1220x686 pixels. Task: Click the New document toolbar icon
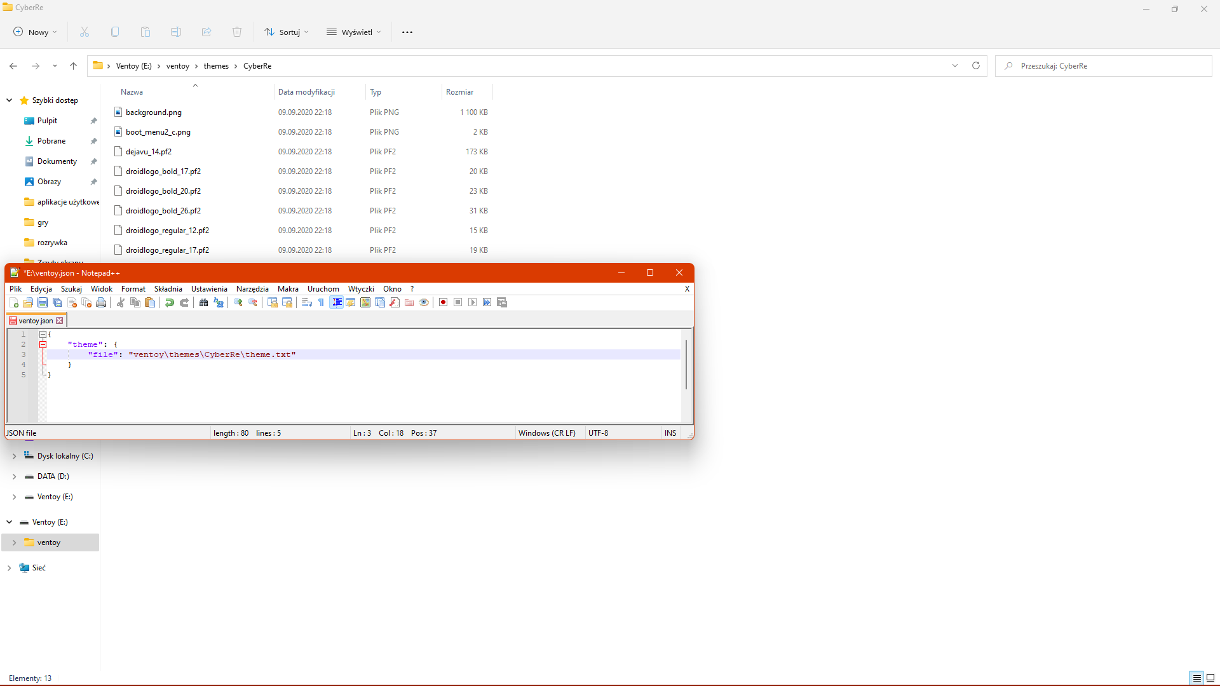pyautogui.click(x=13, y=303)
